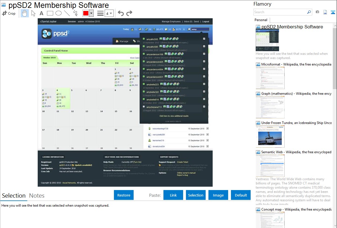
Task: Select the ellipse shape tool
Action: (x=59, y=13)
